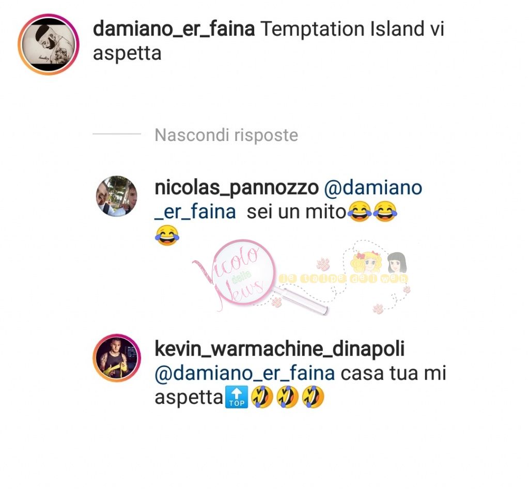Click the Vicolo delle News magnifier watermark
The width and height of the screenshot is (529, 490).
260,277
